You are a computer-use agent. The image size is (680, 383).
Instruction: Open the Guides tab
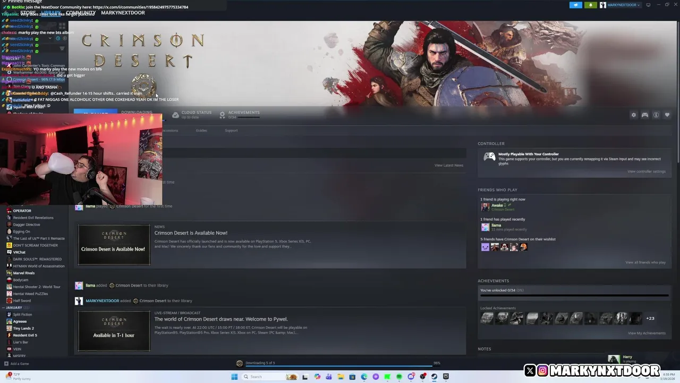[x=201, y=130]
